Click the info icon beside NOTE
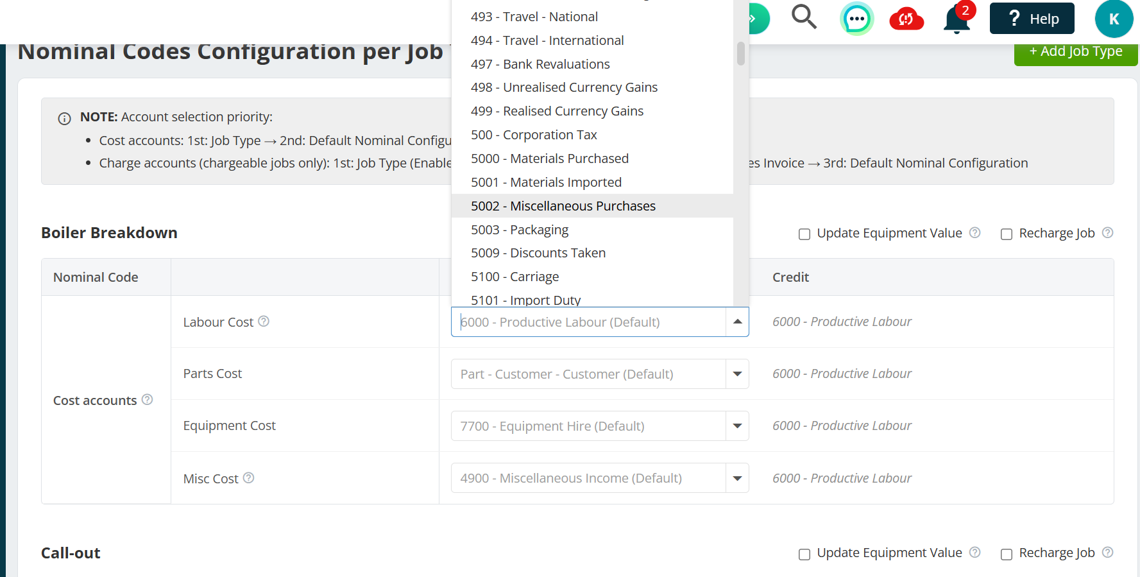1140x577 pixels. tap(64, 119)
